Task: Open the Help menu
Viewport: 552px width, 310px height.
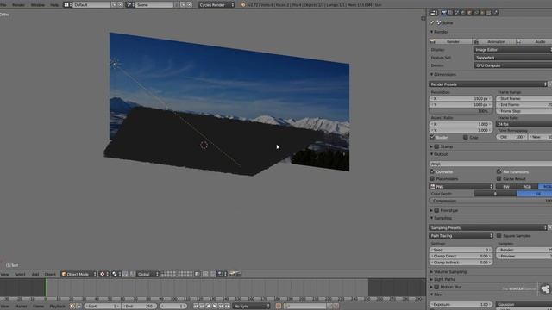Action: 54,5
